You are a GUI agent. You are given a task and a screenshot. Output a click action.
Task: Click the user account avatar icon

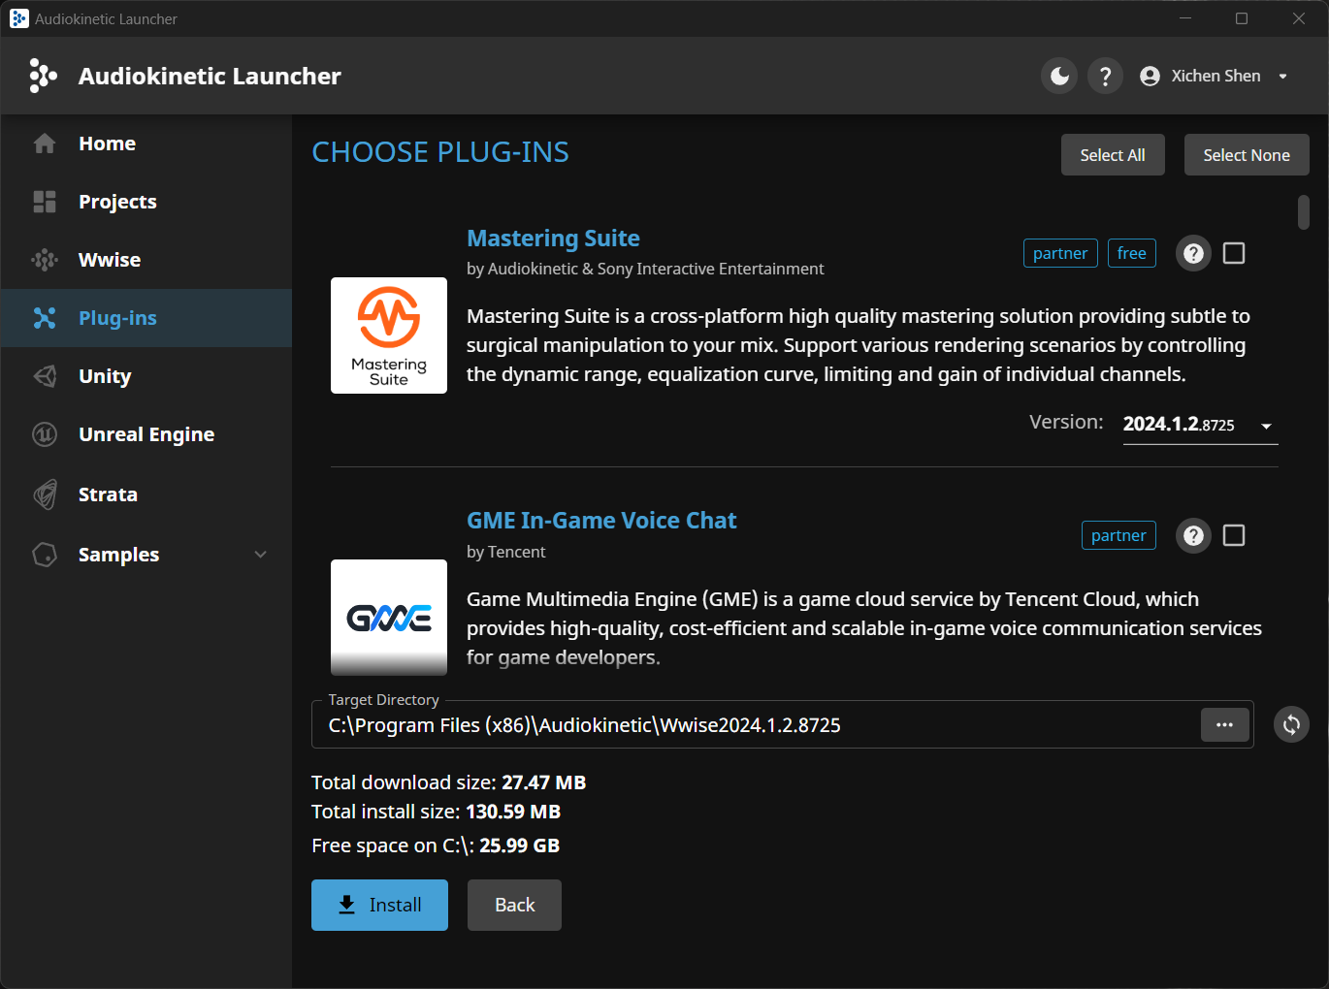1150,76
